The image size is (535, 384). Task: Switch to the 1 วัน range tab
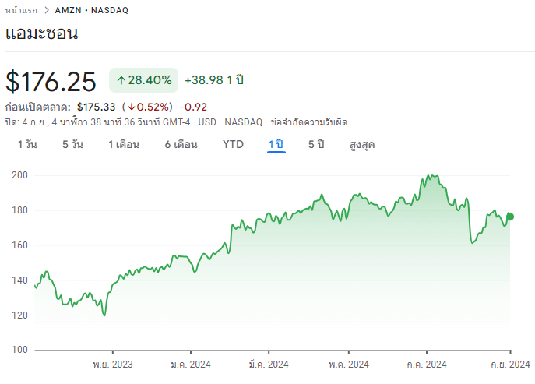point(27,144)
